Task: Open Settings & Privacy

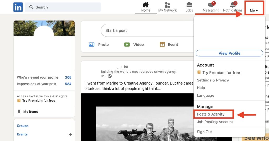Action: (213, 80)
